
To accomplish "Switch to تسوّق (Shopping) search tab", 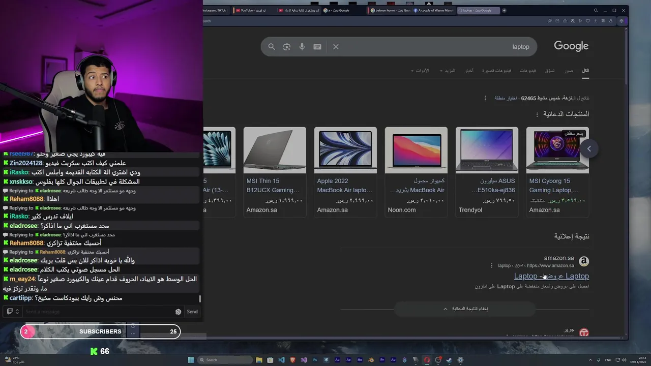I will click(x=550, y=71).
